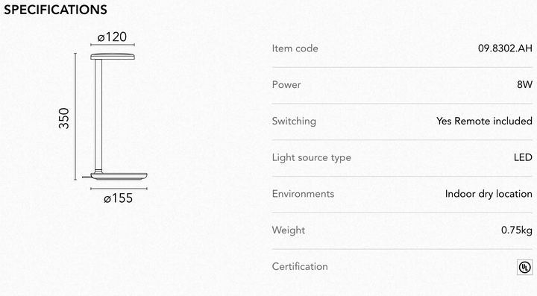Click the Environments label
This screenshot has width=537, height=296.
click(303, 194)
